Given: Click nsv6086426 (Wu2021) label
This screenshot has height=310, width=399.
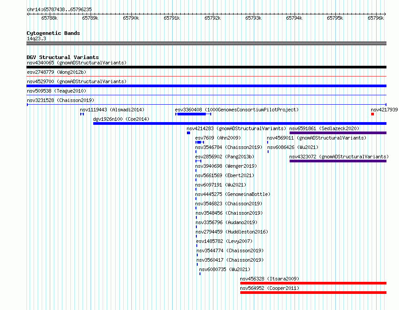Looking at the screenshot, I should pos(293,147).
